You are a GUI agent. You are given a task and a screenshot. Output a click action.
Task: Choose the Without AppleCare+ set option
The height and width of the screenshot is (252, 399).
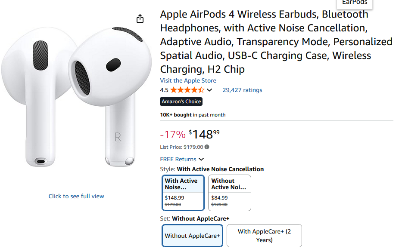click(192, 236)
